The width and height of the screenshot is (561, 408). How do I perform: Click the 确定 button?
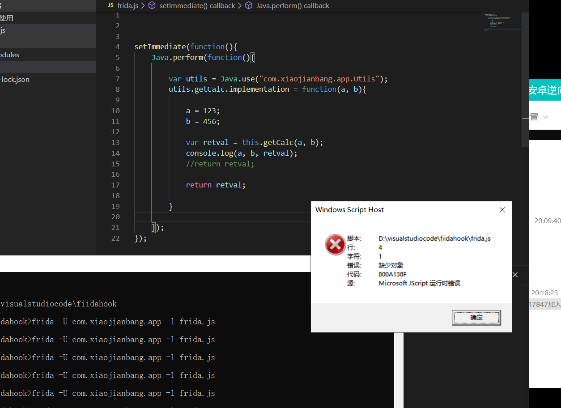pyautogui.click(x=476, y=318)
